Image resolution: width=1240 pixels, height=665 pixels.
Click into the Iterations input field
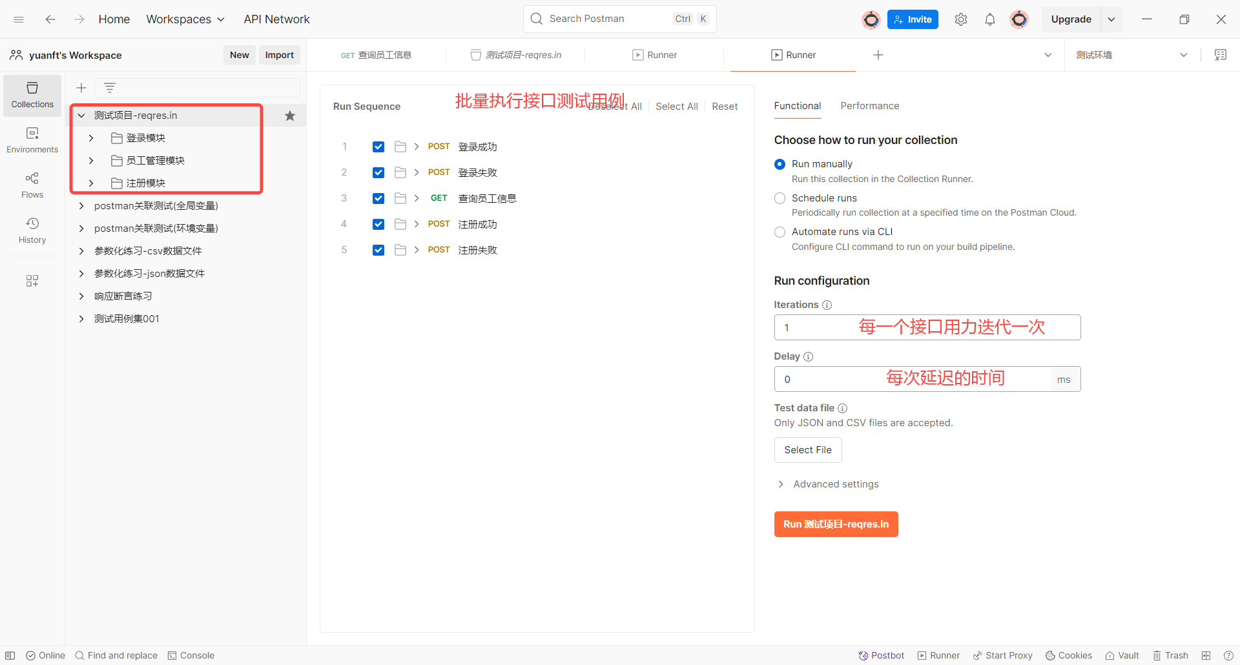tap(927, 327)
